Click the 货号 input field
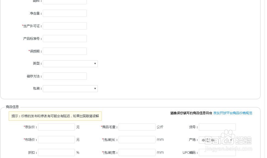The width and height of the screenshot is (267, 158). (217, 127)
